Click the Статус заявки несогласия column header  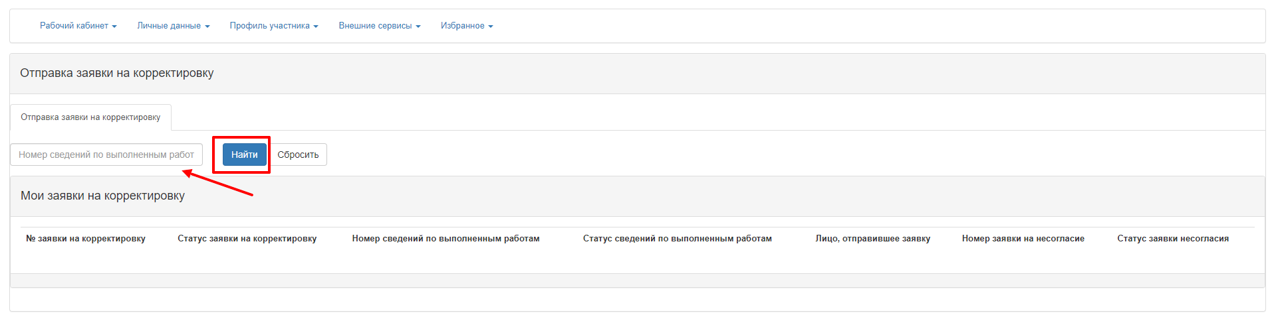pyautogui.click(x=1173, y=239)
